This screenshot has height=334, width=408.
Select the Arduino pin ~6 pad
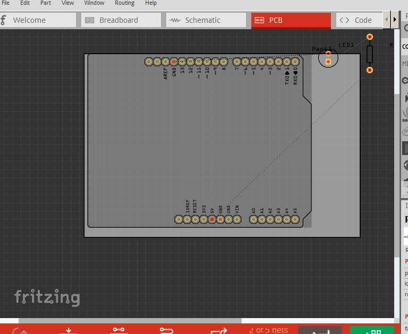(245, 62)
